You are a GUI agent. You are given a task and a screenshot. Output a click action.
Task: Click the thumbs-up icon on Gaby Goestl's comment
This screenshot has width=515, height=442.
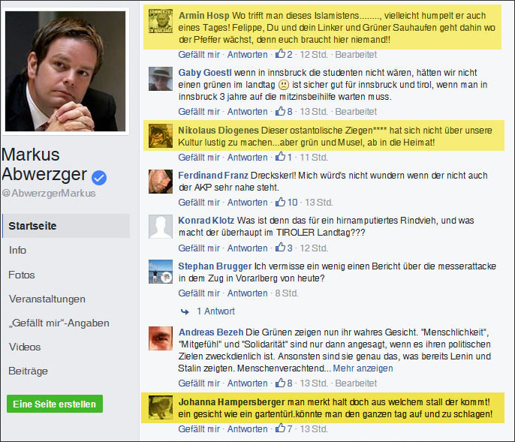point(280,111)
